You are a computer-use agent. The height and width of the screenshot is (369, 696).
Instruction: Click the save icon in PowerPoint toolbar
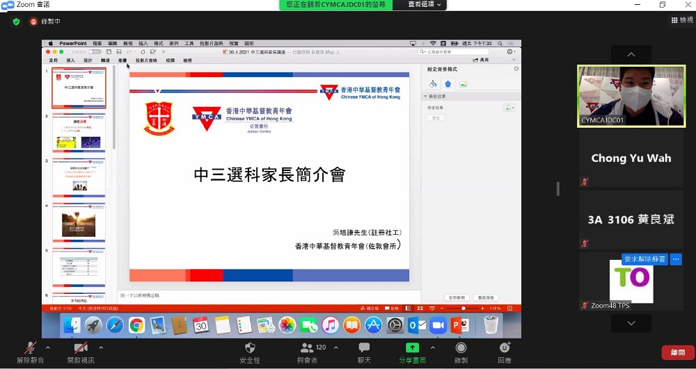click(119, 52)
